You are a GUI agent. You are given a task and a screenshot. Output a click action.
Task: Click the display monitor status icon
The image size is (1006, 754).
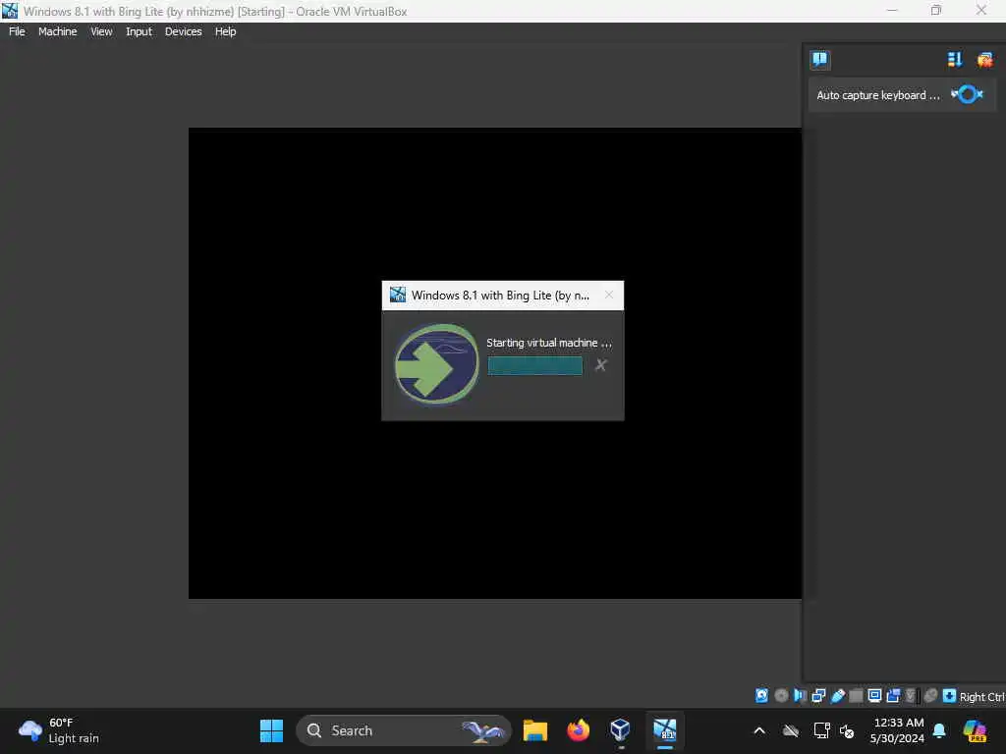tap(874, 696)
